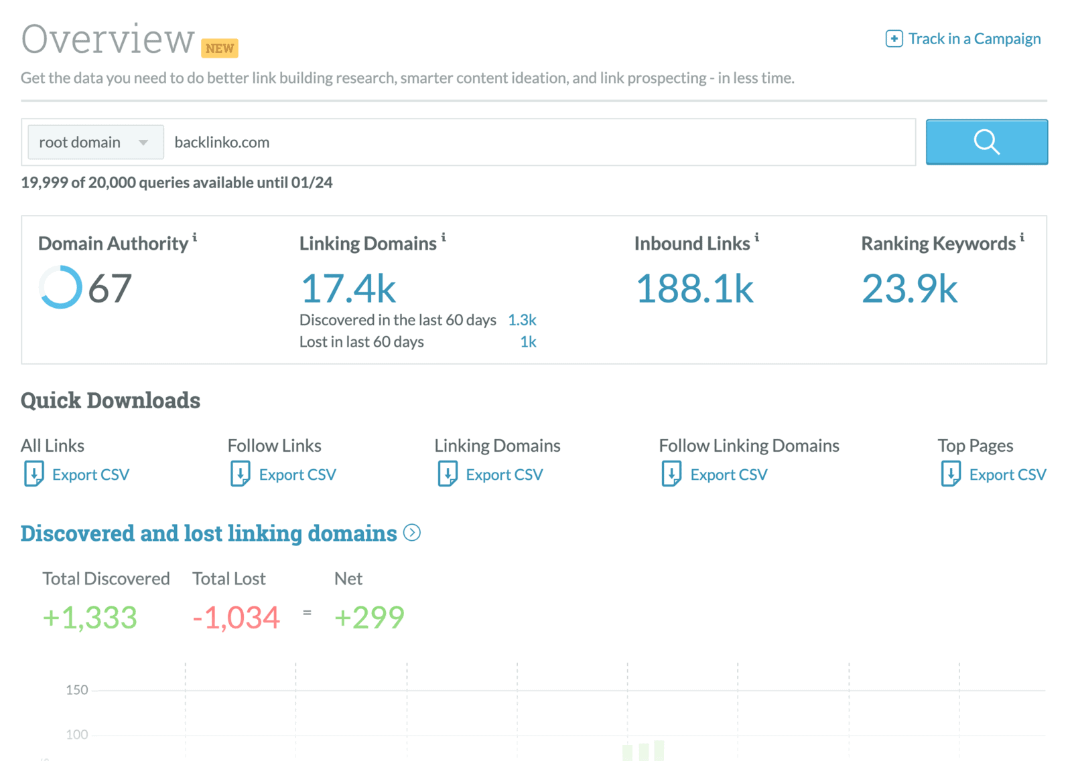The height and width of the screenshot is (761, 1072).
Task: Click the download icon under Top Pages
Action: point(951,474)
